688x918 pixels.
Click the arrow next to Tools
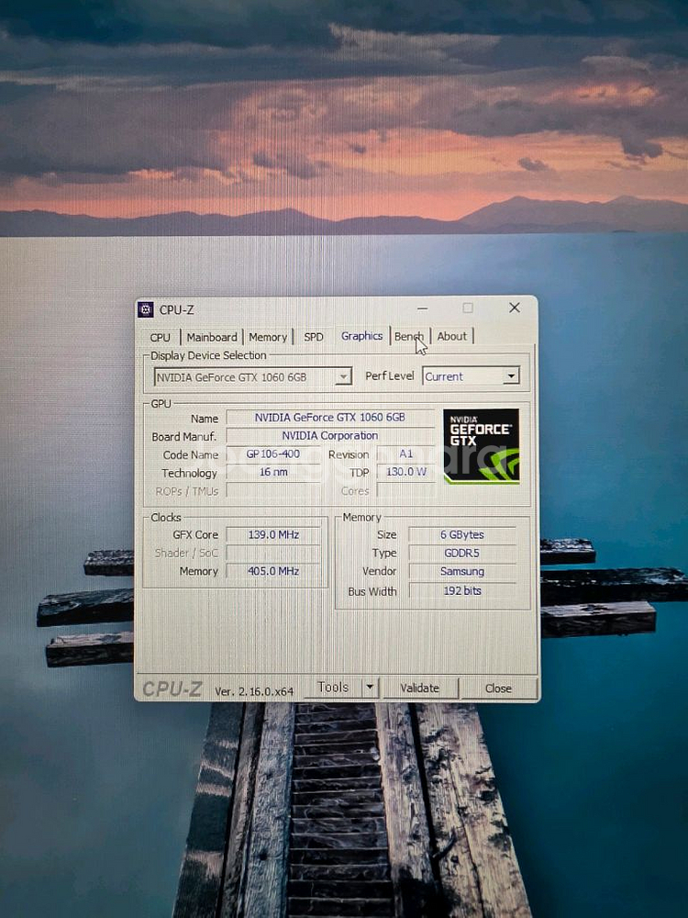click(370, 688)
